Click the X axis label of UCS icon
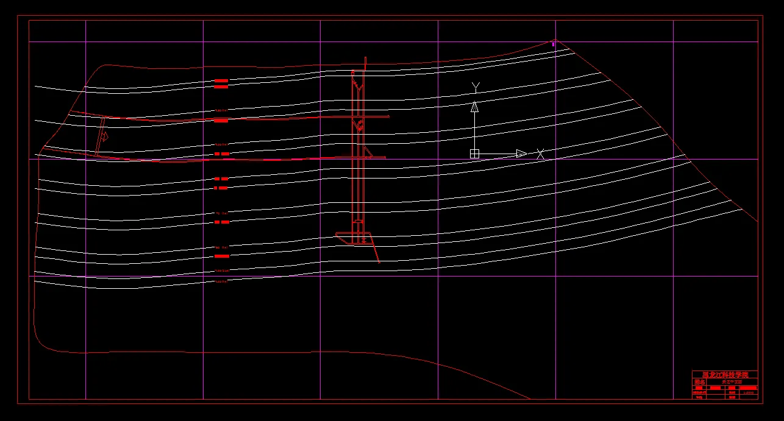Screen dimensions: 784x421 [540, 154]
